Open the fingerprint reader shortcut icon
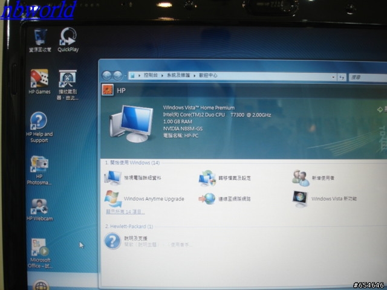Viewport: 387px width, 290px height. coord(68,85)
